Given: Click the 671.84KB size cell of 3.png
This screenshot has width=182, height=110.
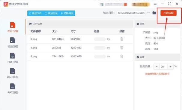Looking at the screenshot, I should pos(58,39).
